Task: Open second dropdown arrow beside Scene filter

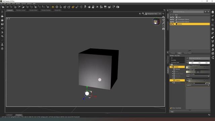Action: [208, 12]
